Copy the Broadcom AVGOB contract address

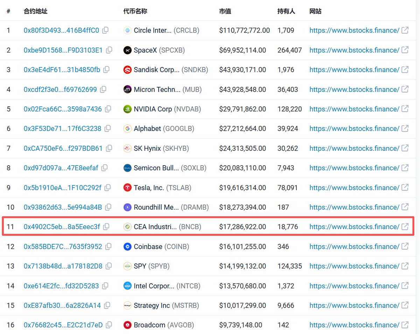point(109,325)
